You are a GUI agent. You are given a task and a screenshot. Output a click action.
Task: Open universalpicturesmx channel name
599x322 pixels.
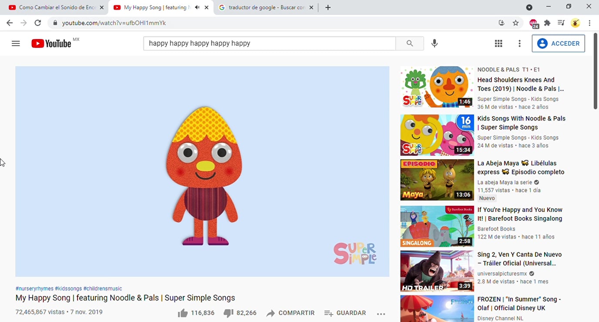point(502,274)
